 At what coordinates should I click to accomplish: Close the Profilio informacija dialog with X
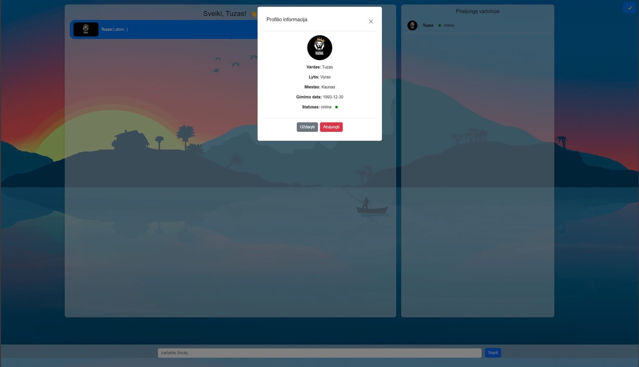pos(371,22)
